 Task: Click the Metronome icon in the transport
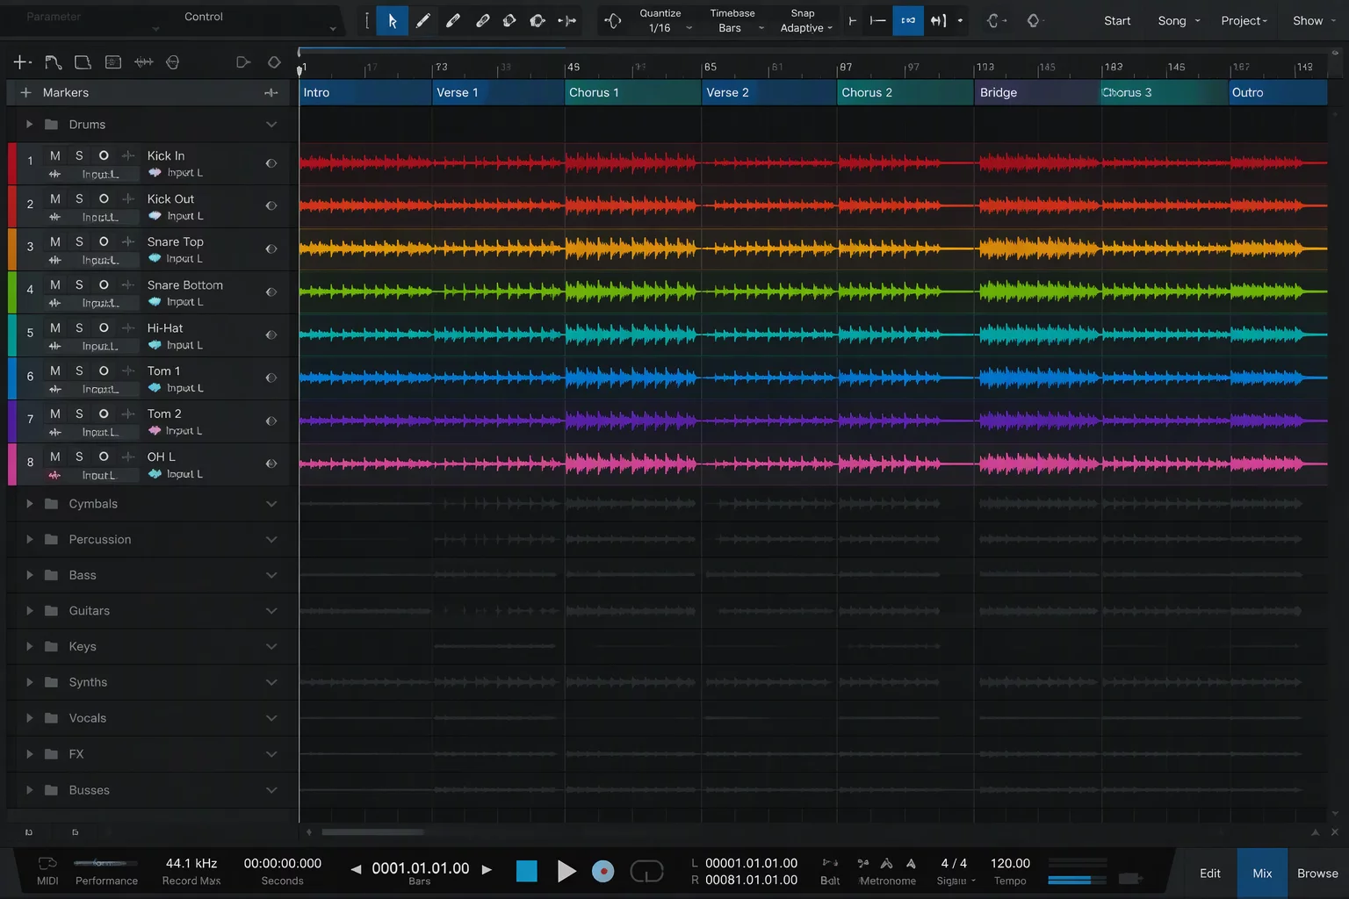[x=887, y=864]
